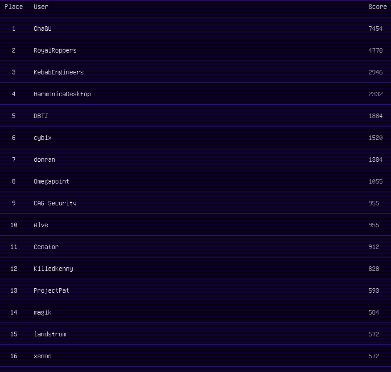Screen dimensions: 391x372
Task: Click on the donran user name
Action: 45,159
